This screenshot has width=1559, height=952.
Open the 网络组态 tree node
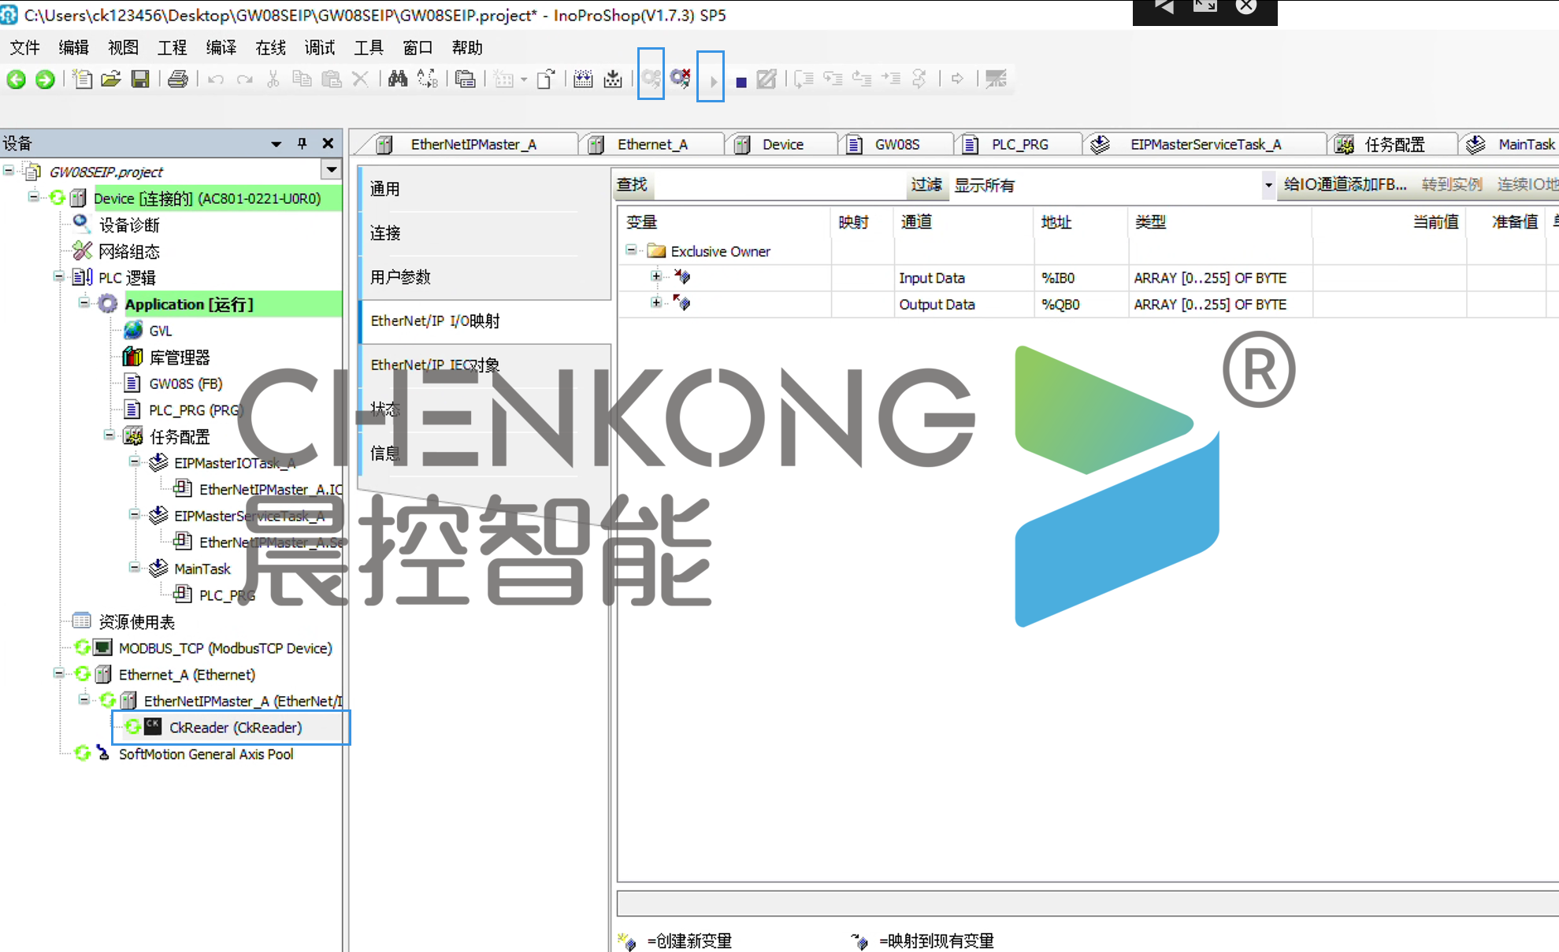tap(129, 252)
